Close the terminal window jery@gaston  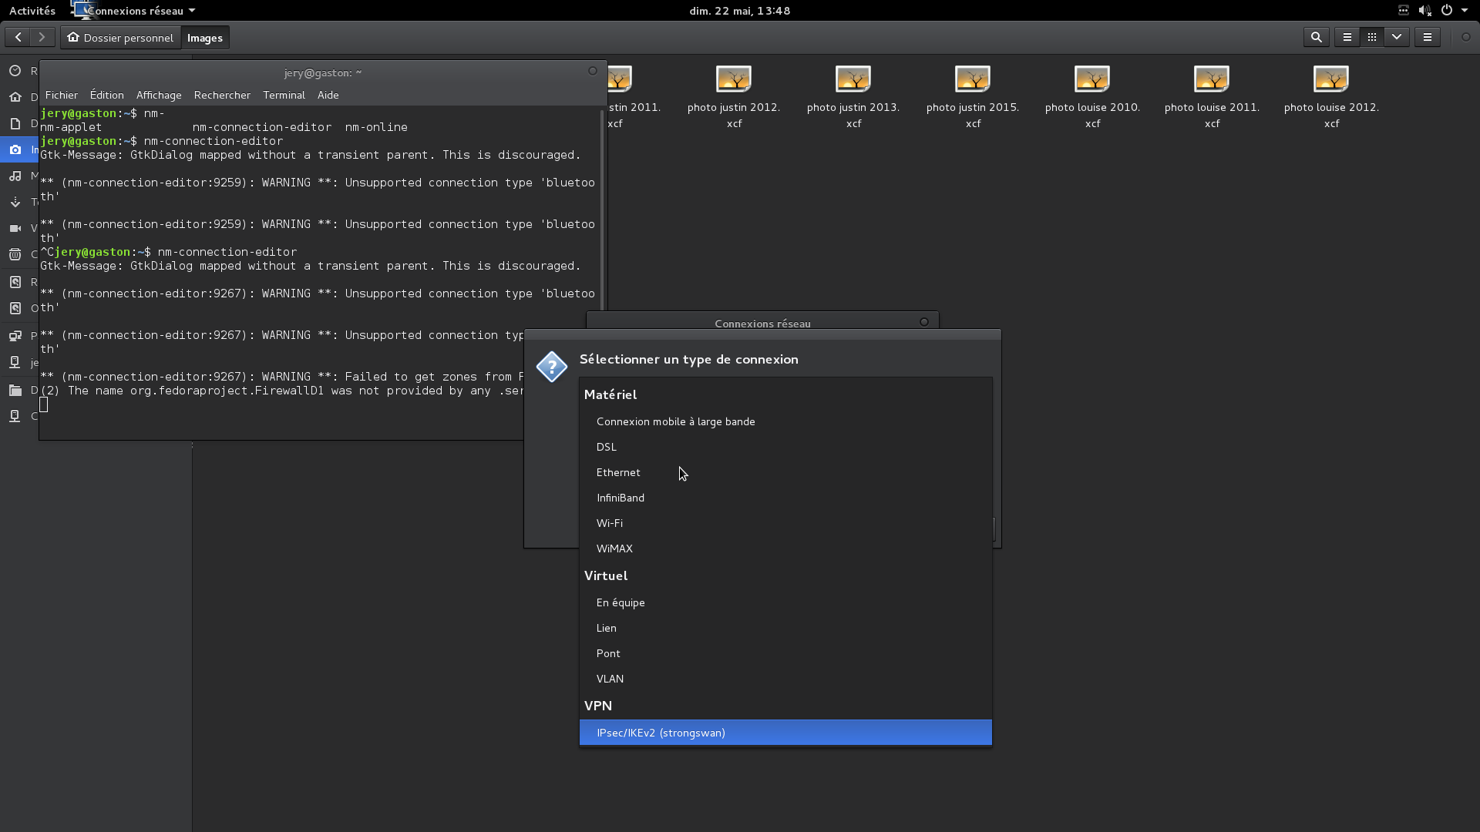tap(593, 71)
